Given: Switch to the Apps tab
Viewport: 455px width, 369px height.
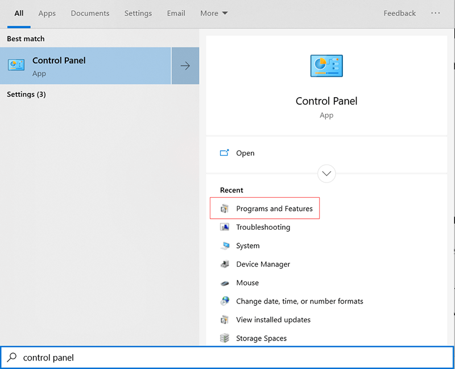Looking at the screenshot, I should [47, 13].
